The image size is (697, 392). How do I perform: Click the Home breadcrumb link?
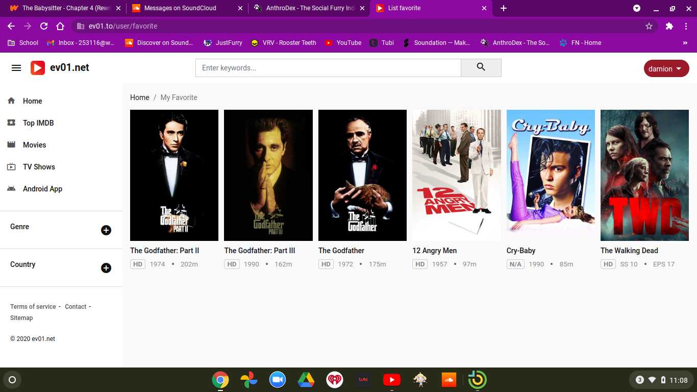140,97
